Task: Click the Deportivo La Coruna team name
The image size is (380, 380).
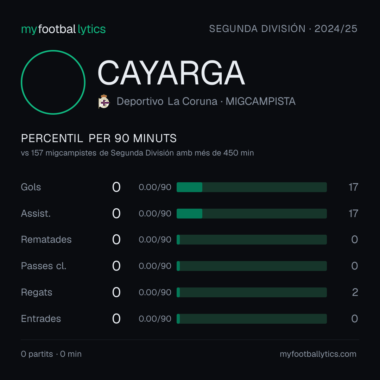Action: [167, 101]
